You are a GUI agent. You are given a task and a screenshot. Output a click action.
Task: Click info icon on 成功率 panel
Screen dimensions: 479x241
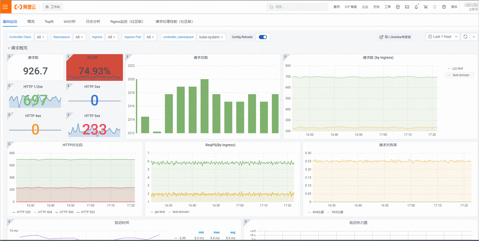coord(68,56)
